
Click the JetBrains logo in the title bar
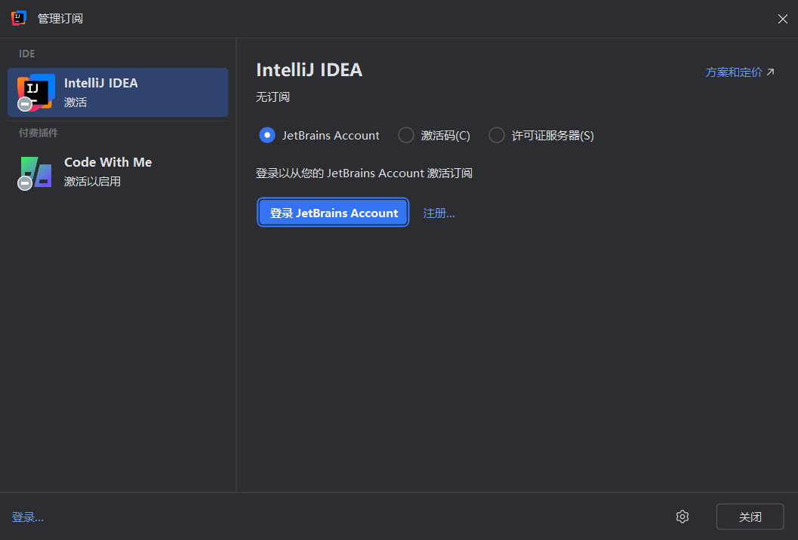point(19,18)
